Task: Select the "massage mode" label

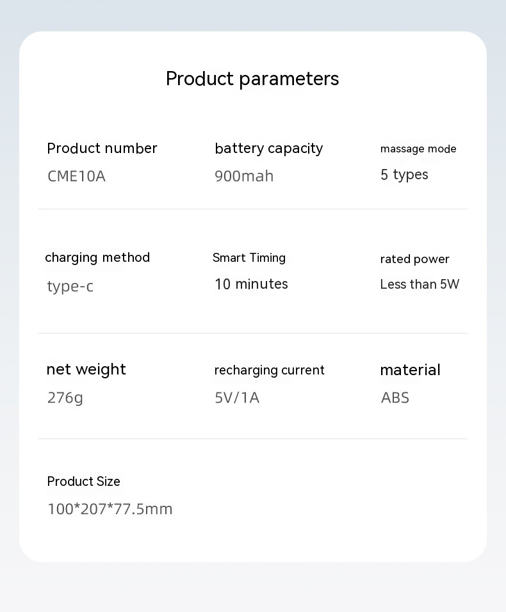Action: [x=418, y=149]
